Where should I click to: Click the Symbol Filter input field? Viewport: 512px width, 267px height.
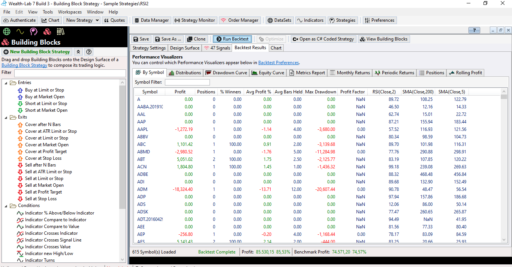point(187,82)
